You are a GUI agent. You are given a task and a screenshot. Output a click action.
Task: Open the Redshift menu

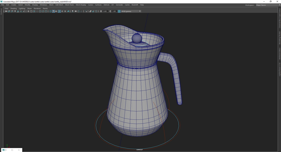click(135, 5)
